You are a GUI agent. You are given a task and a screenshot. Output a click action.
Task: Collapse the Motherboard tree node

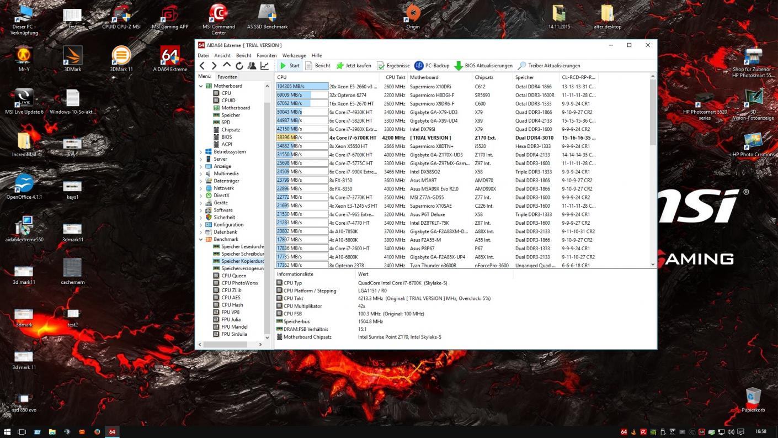pyautogui.click(x=201, y=86)
